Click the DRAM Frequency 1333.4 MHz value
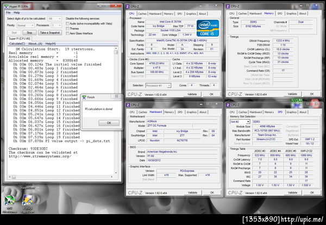Viewport: 326px width, 225px height. pyautogui.click(x=283, y=41)
